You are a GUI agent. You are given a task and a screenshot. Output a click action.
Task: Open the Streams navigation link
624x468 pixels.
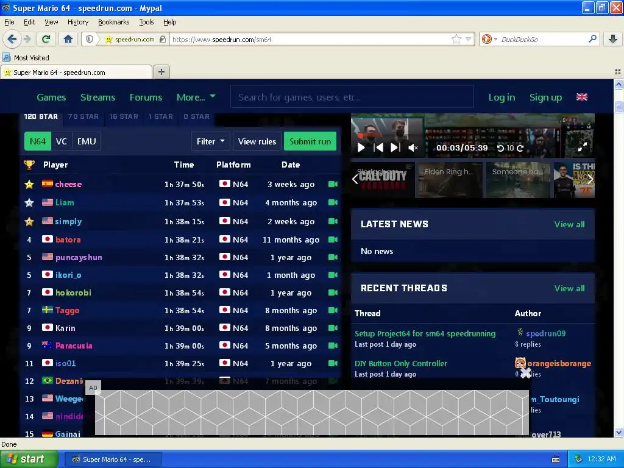pos(97,97)
